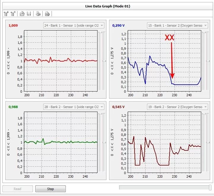
Task: Click outer vertical slider of Bank 2 Sensor 2 graph
Action: (208, 142)
